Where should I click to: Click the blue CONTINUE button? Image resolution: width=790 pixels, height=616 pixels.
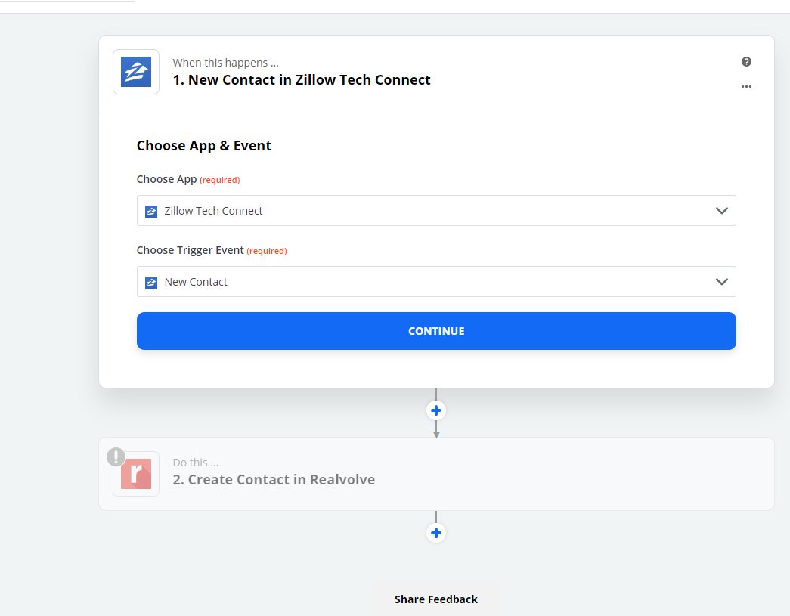pos(435,331)
